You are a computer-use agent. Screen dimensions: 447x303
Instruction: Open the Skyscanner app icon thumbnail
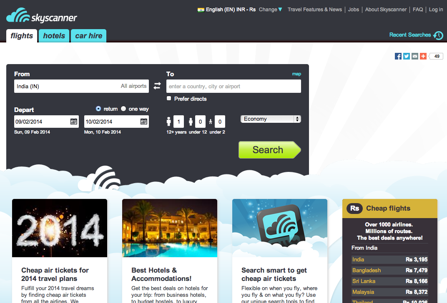(x=280, y=228)
